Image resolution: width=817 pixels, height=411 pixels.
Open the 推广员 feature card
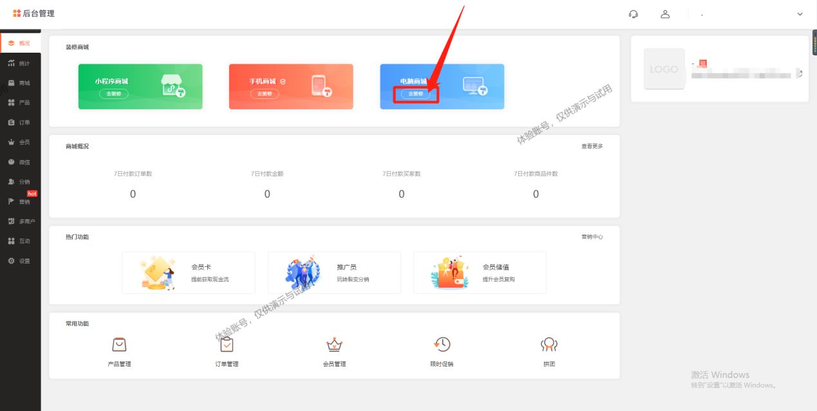tap(334, 273)
